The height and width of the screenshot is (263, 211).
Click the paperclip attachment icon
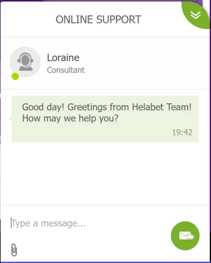click(14, 250)
